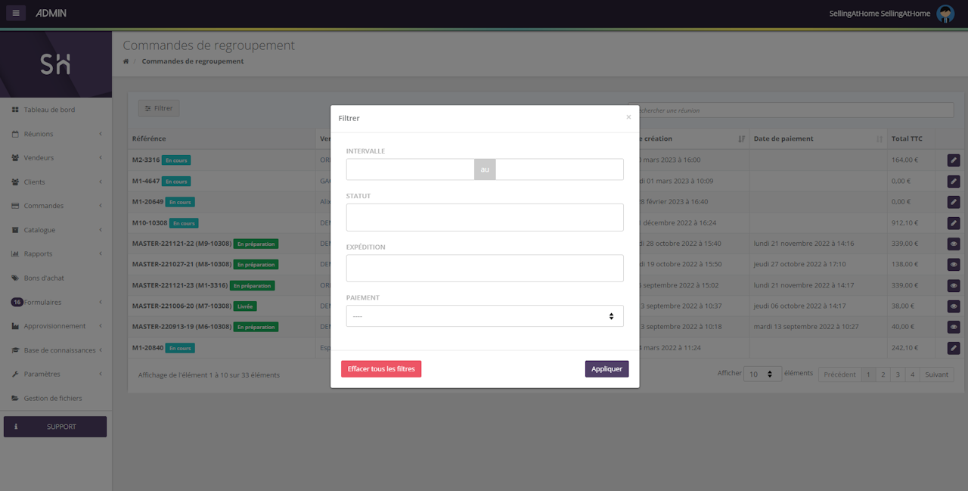This screenshot has width=968, height=491.
Task: Close the Filtrer dialog with X
Action: (x=628, y=117)
